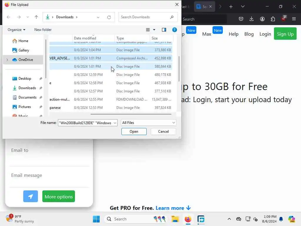Expand the OneDrive tree node

(x=7, y=60)
